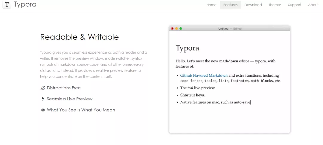Click the Distractions Free bell-slash icon
This screenshot has height=145, width=323.
point(43,88)
